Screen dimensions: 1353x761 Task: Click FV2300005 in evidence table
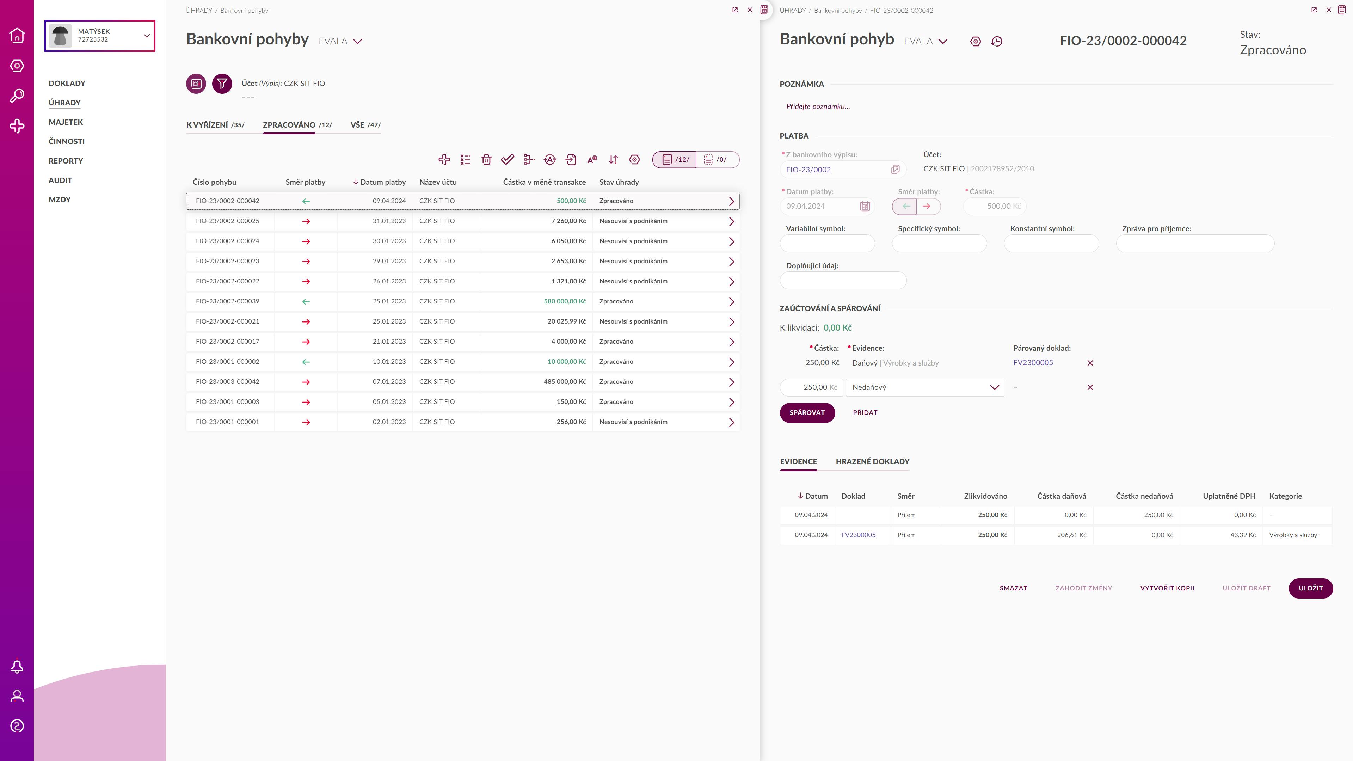pos(858,535)
